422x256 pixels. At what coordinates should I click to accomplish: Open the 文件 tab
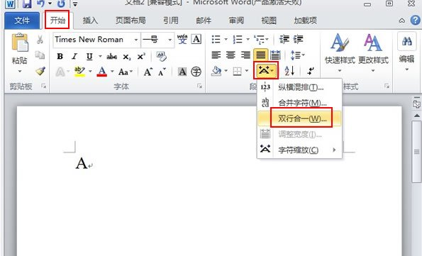[22, 21]
